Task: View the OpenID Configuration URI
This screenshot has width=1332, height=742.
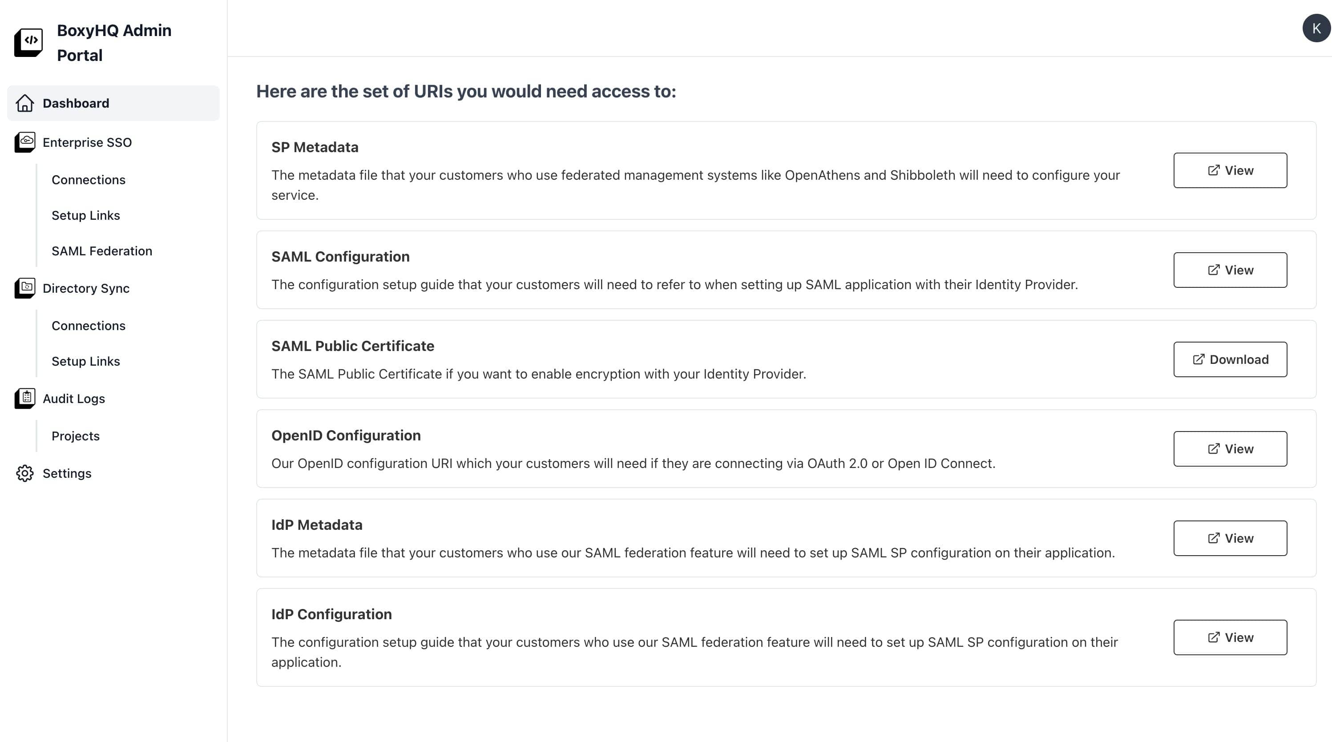Action: pyautogui.click(x=1230, y=448)
